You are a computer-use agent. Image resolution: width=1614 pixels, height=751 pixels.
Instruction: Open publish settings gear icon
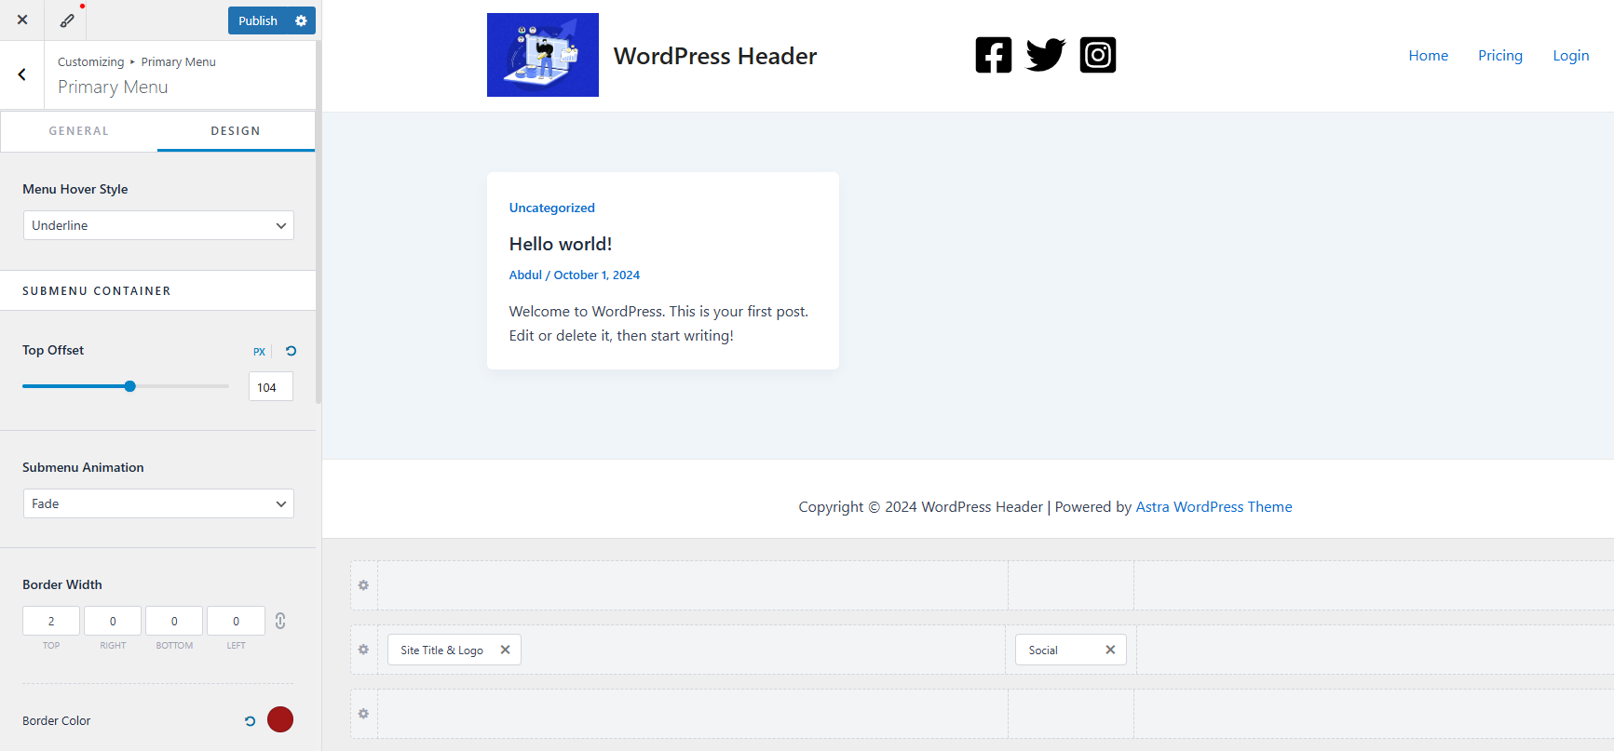[x=301, y=20]
